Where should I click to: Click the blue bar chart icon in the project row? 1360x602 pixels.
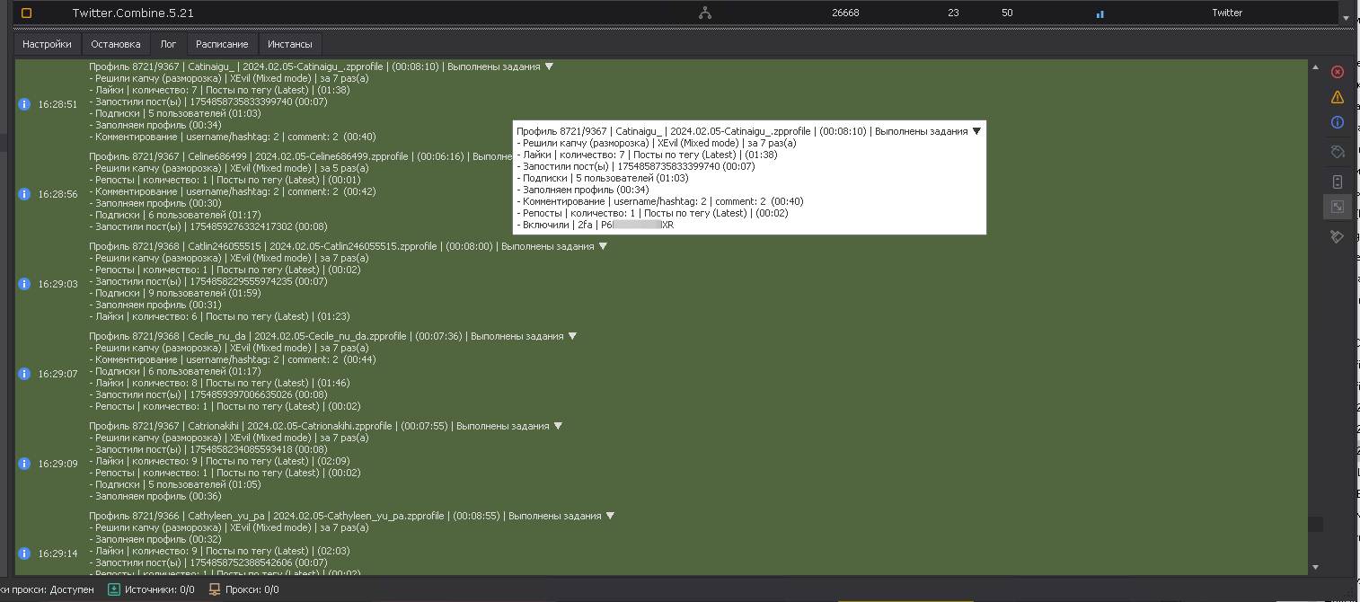tap(1100, 14)
